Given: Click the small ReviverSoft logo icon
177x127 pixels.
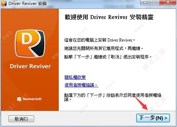Looking at the screenshot, I should [x=19, y=99].
